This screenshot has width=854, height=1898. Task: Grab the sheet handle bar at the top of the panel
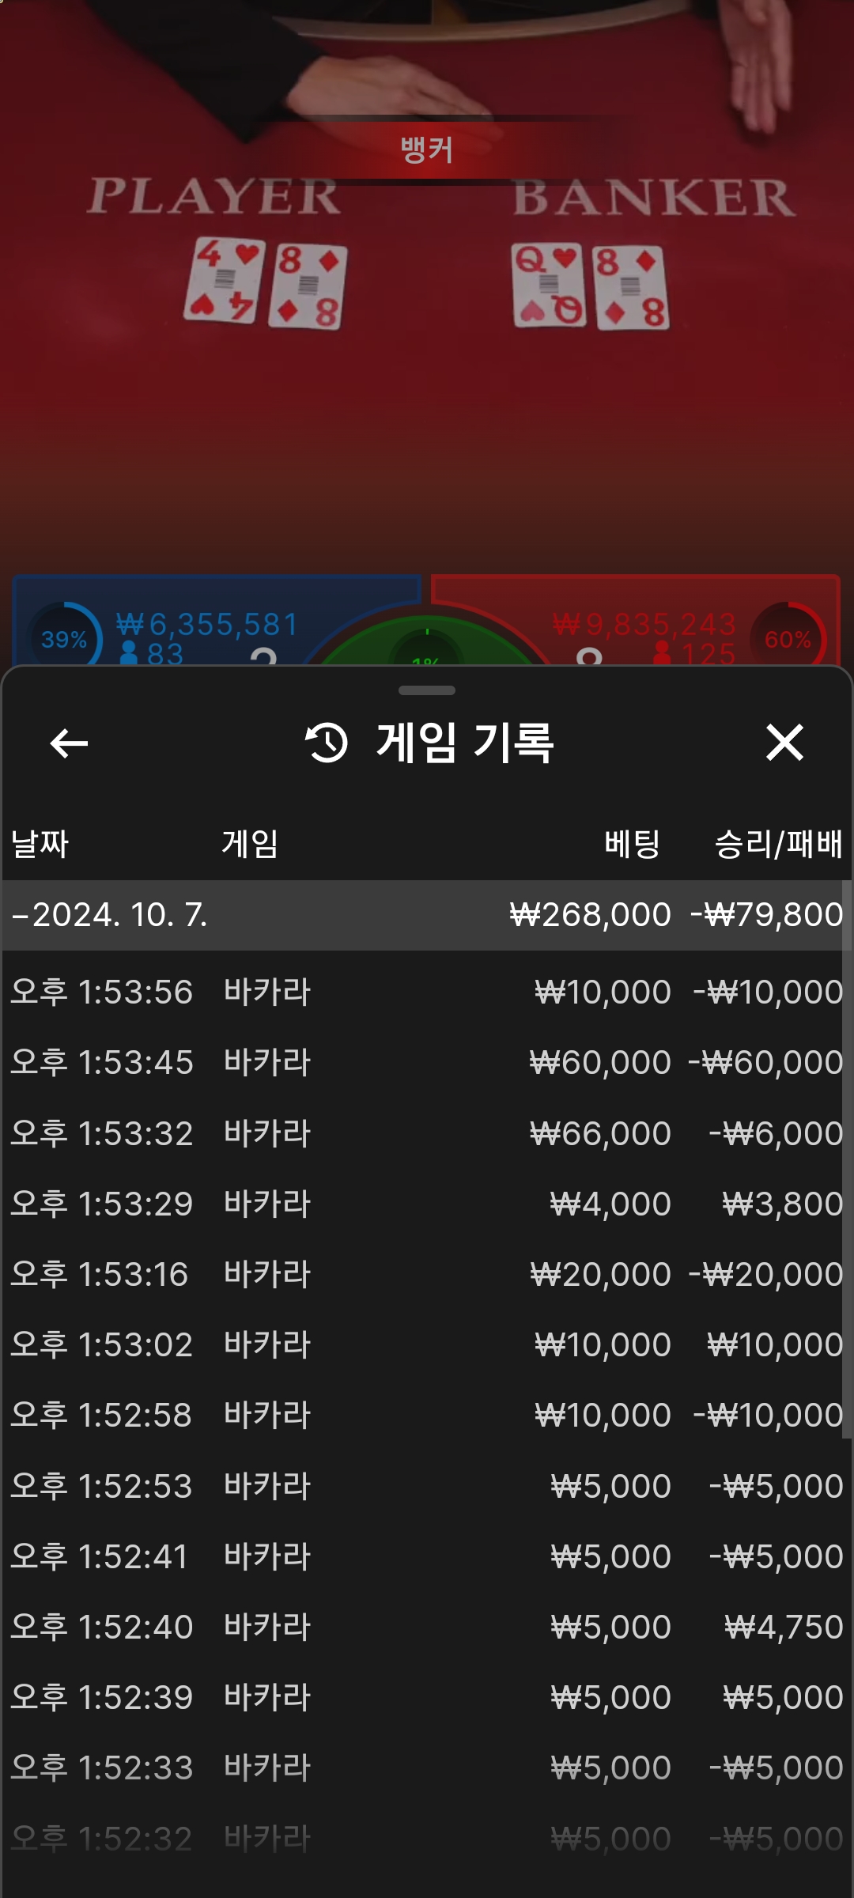(427, 690)
